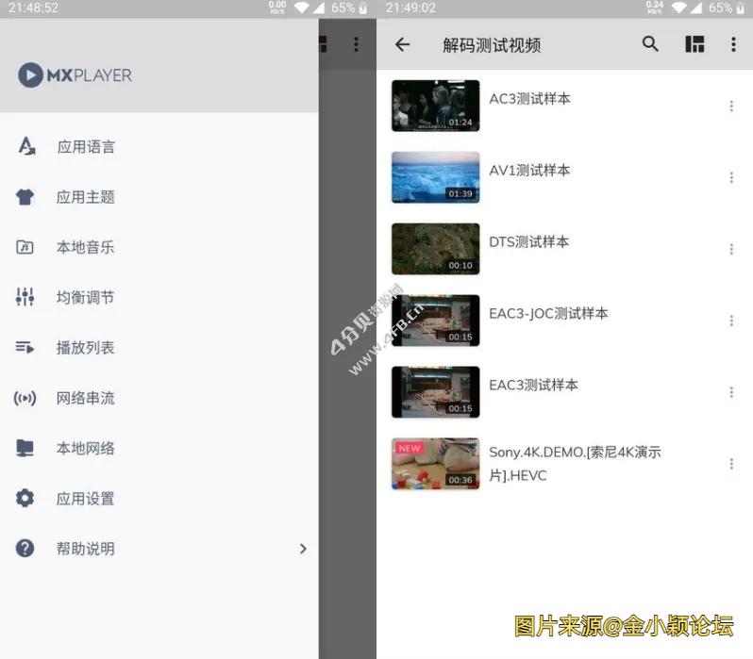The width and height of the screenshot is (753, 659).
Task: Click the AC3测试样本 title
Action: (529, 99)
